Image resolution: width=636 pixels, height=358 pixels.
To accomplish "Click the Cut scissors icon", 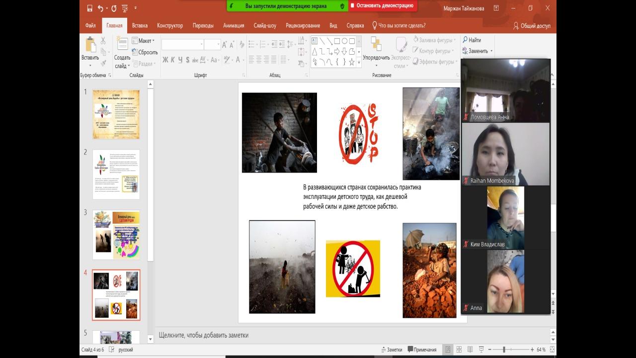I will pos(103,41).
